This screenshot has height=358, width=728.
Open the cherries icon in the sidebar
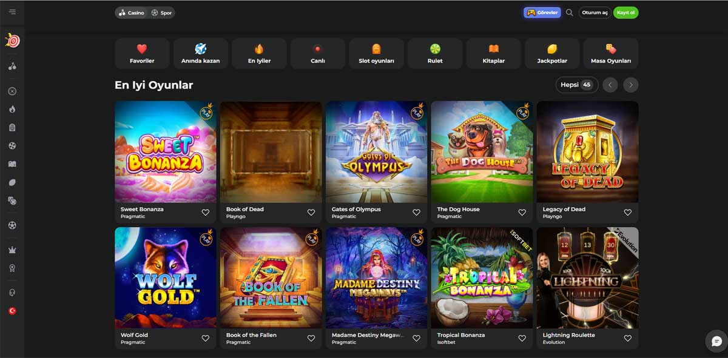pos(12,66)
